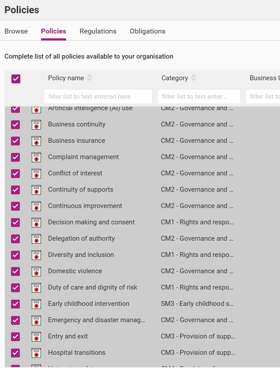Click the Policy name filter field
Image resolution: width=280 pixels, height=368 pixels.
tap(98, 97)
